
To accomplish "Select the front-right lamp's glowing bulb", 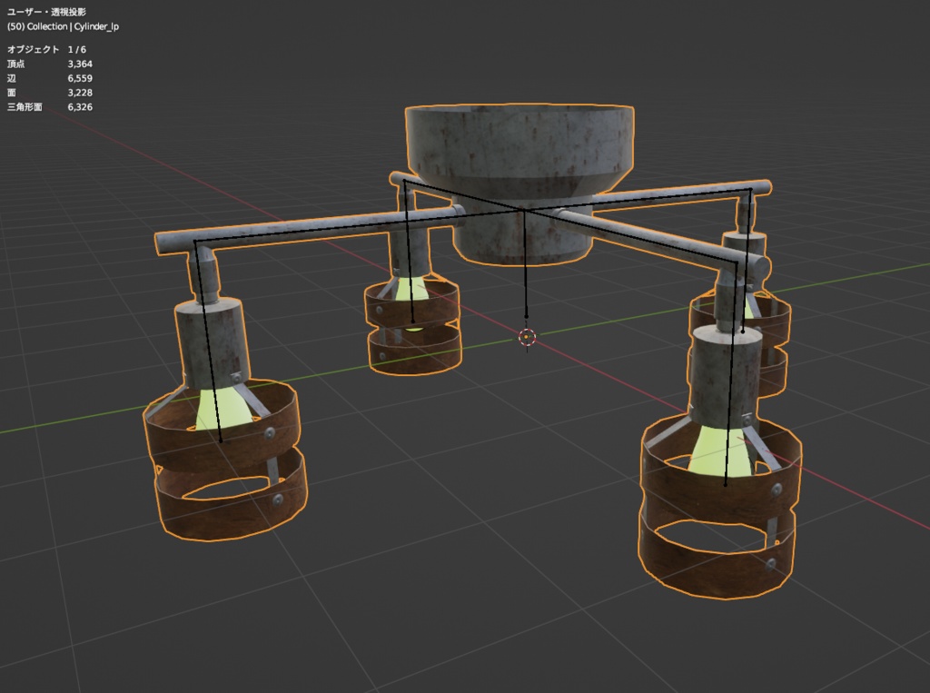I will [x=720, y=452].
